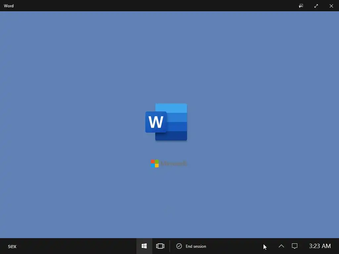339x254 pixels.
Task: Open the Action Center notifications icon
Action: [294, 246]
